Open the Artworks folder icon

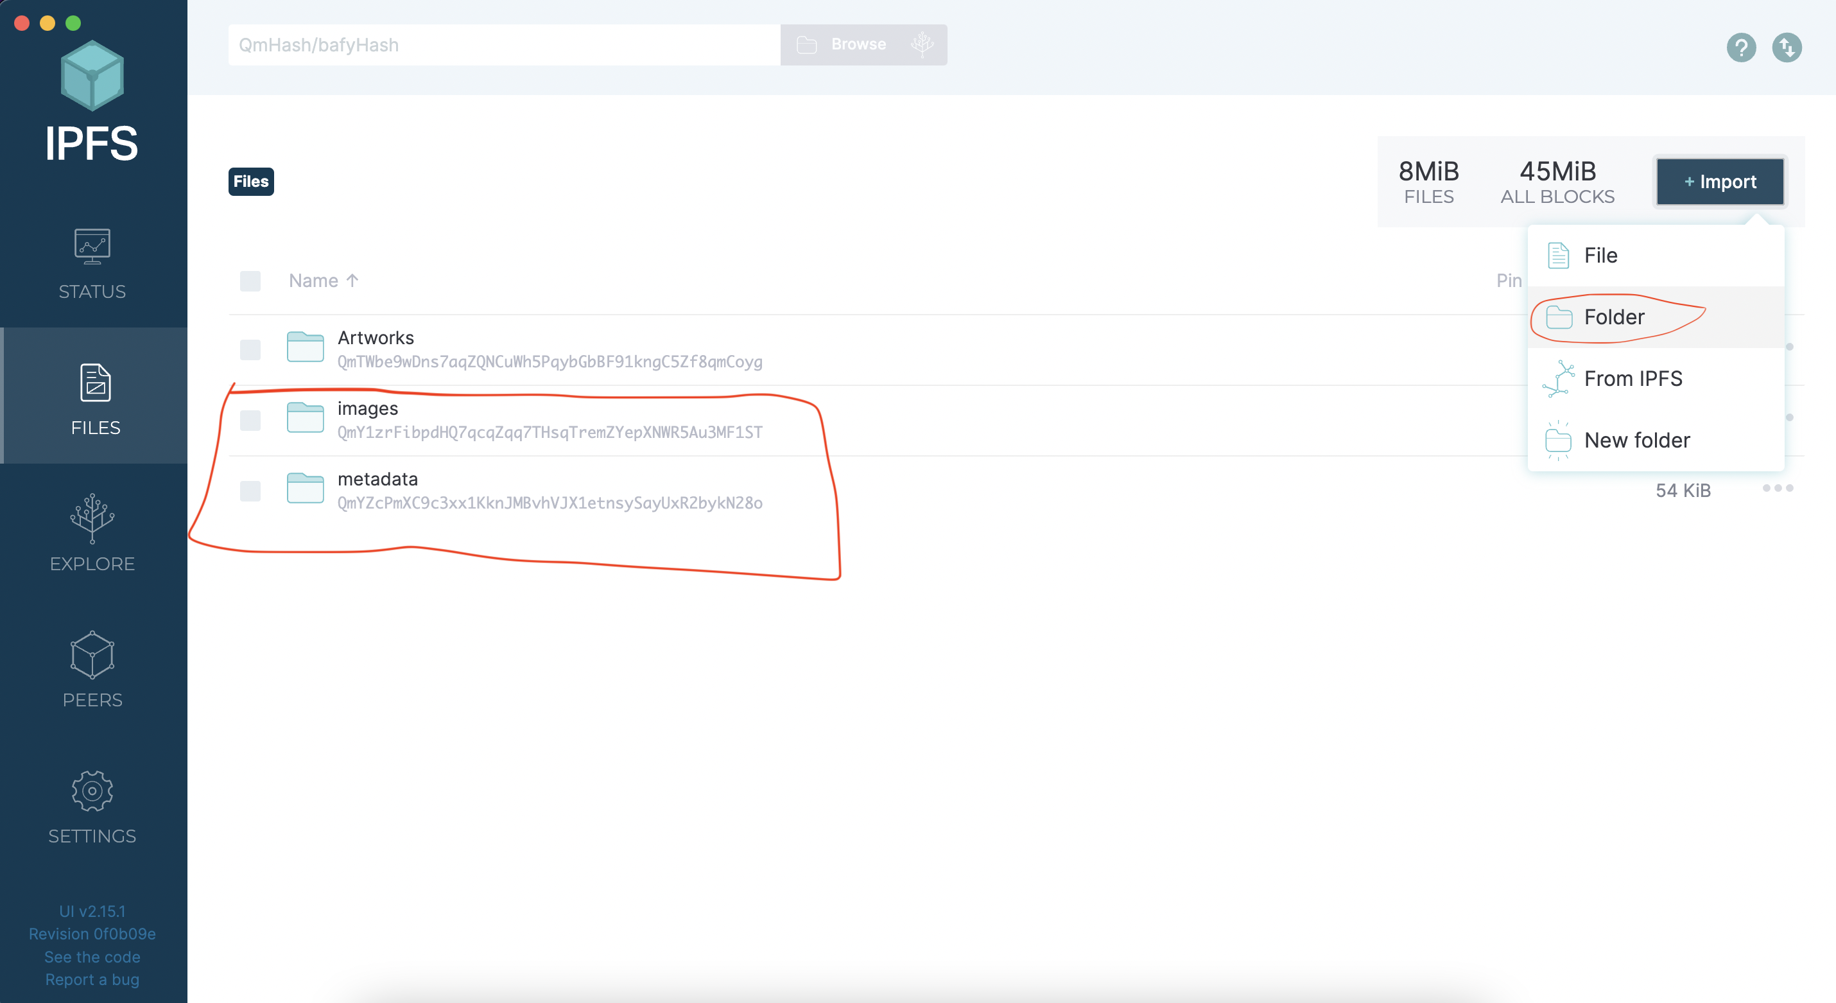[305, 348]
